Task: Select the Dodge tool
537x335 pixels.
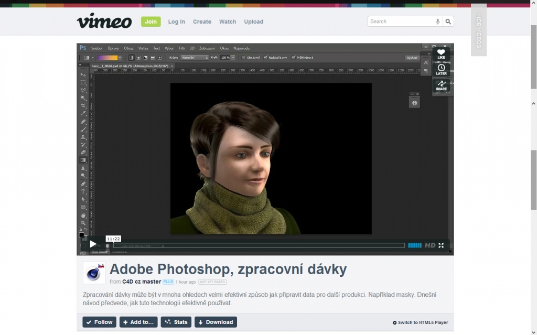Action: [83, 176]
